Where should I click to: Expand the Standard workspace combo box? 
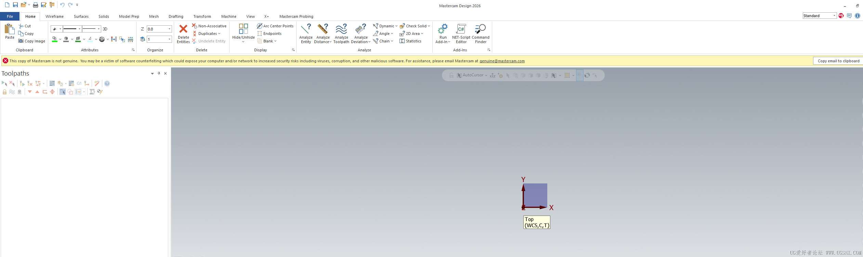point(834,16)
